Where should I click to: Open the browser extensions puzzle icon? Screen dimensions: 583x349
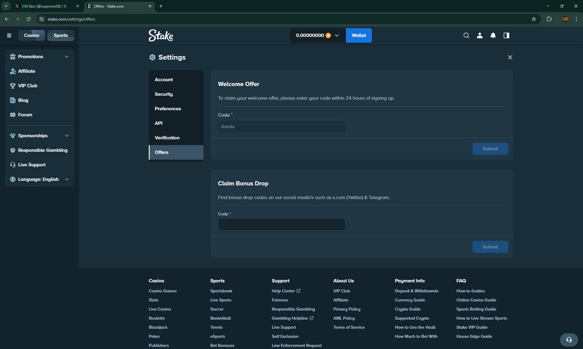point(549,19)
